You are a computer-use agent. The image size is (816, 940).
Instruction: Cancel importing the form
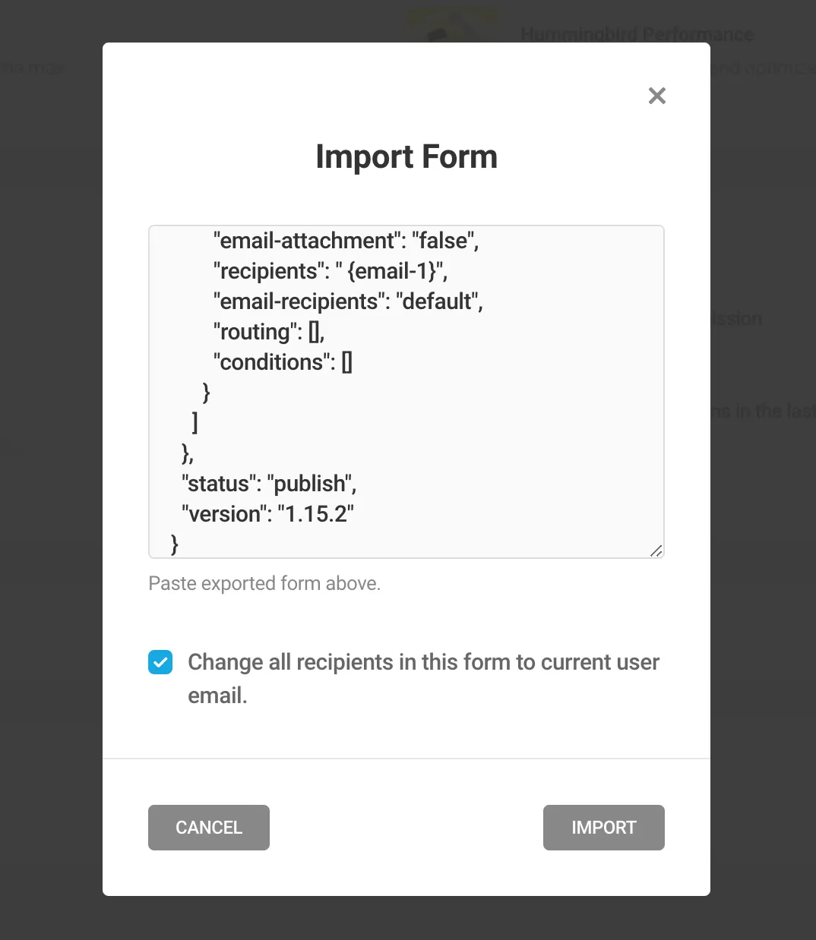[x=208, y=828]
